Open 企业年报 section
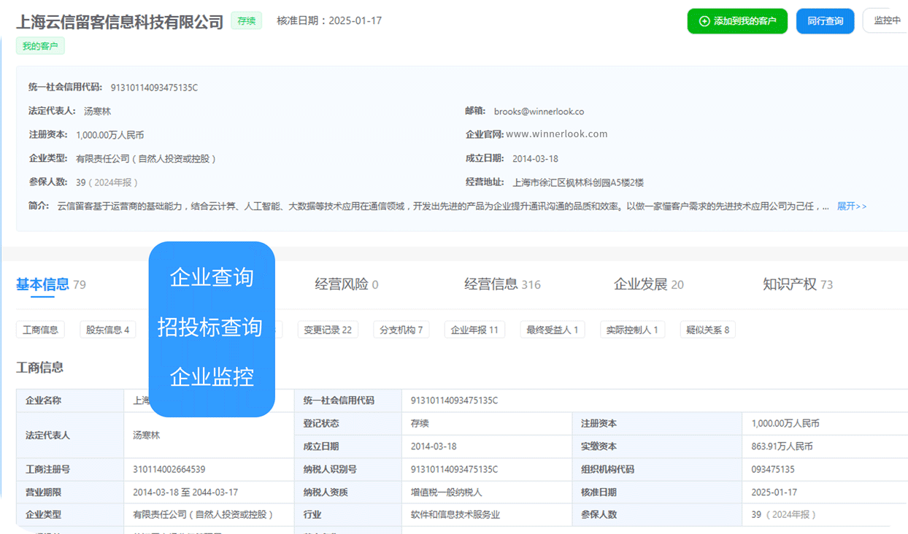 tap(474, 330)
